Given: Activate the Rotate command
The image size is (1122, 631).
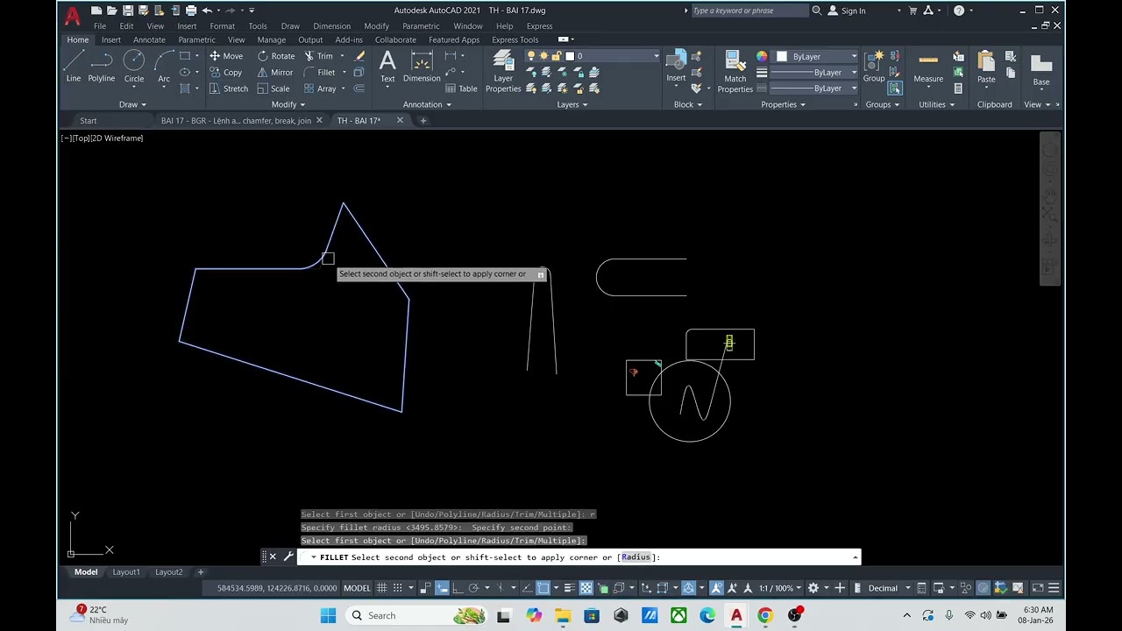Looking at the screenshot, I should coord(276,56).
